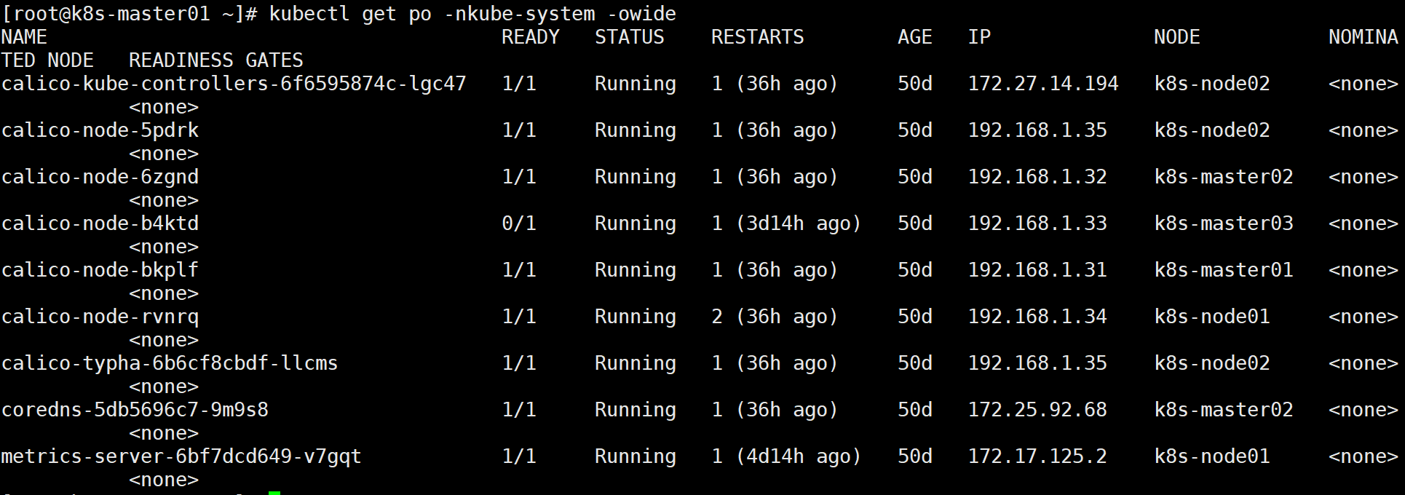Click IP address 192.168.1.33
Screen dimensions: 1405x495
1037,223
